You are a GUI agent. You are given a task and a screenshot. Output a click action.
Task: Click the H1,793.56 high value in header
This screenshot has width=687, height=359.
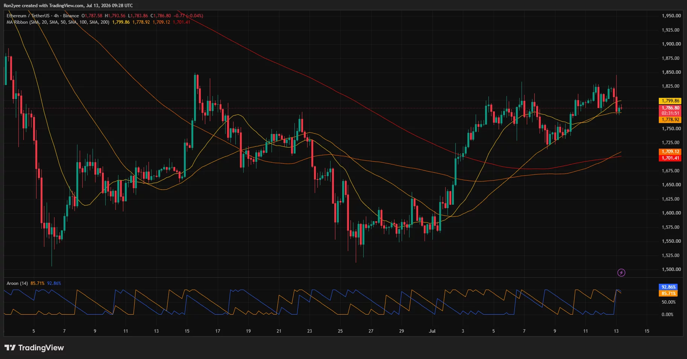click(x=115, y=16)
